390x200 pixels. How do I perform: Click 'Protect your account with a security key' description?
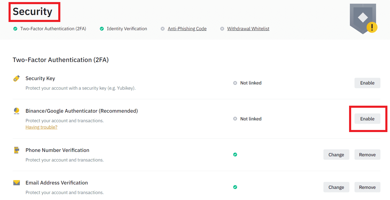(81, 88)
